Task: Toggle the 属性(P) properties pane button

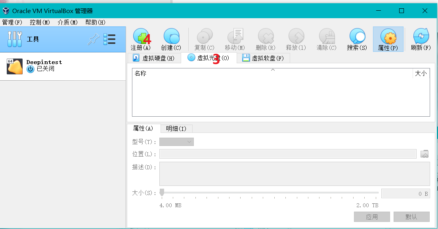Action: 388,39
